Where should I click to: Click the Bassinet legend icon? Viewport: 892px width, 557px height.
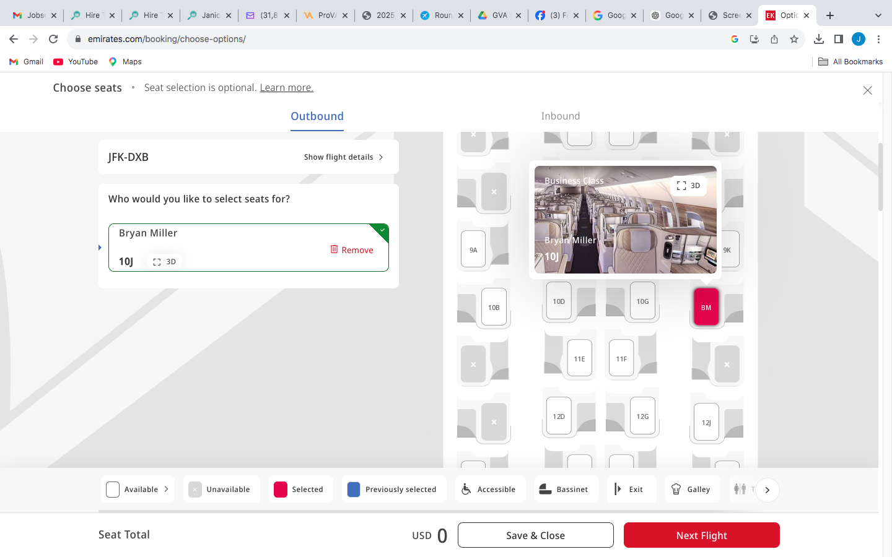[x=545, y=490]
